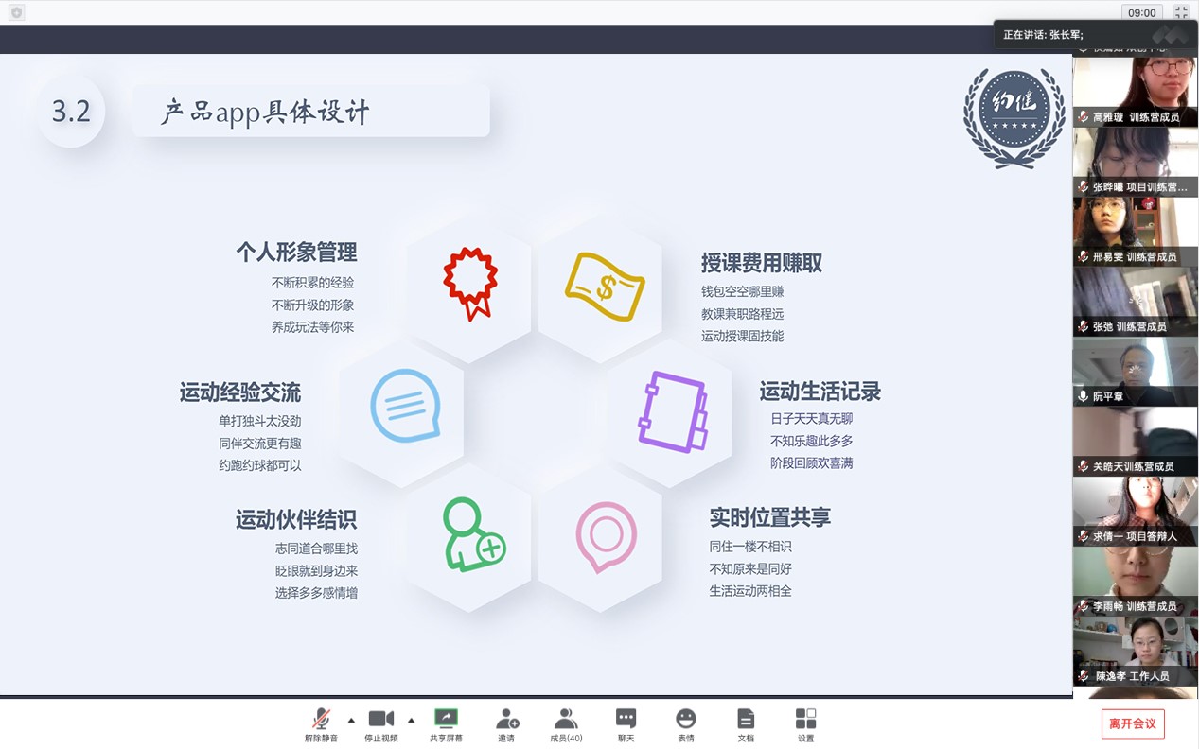
Task: Click muted mic icon next to 张弛
Action: pyautogui.click(x=1084, y=327)
